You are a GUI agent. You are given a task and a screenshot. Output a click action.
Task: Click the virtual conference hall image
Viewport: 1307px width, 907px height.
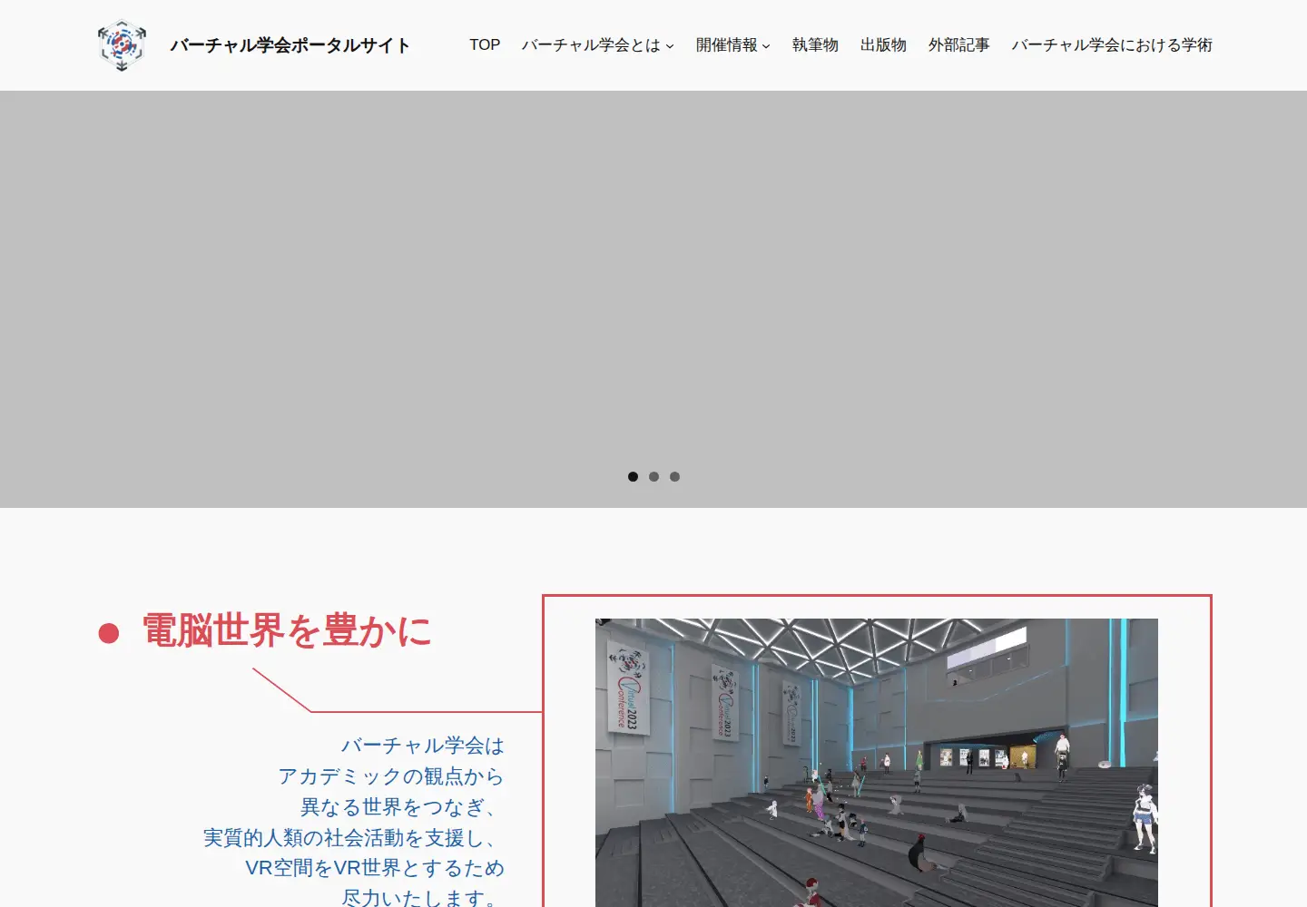(877, 763)
